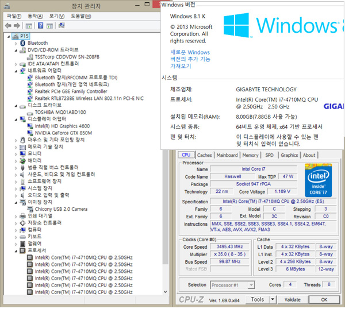
Task: Select Realtek RTL8723BE Wireless LAN adapter
Action: click(89, 98)
